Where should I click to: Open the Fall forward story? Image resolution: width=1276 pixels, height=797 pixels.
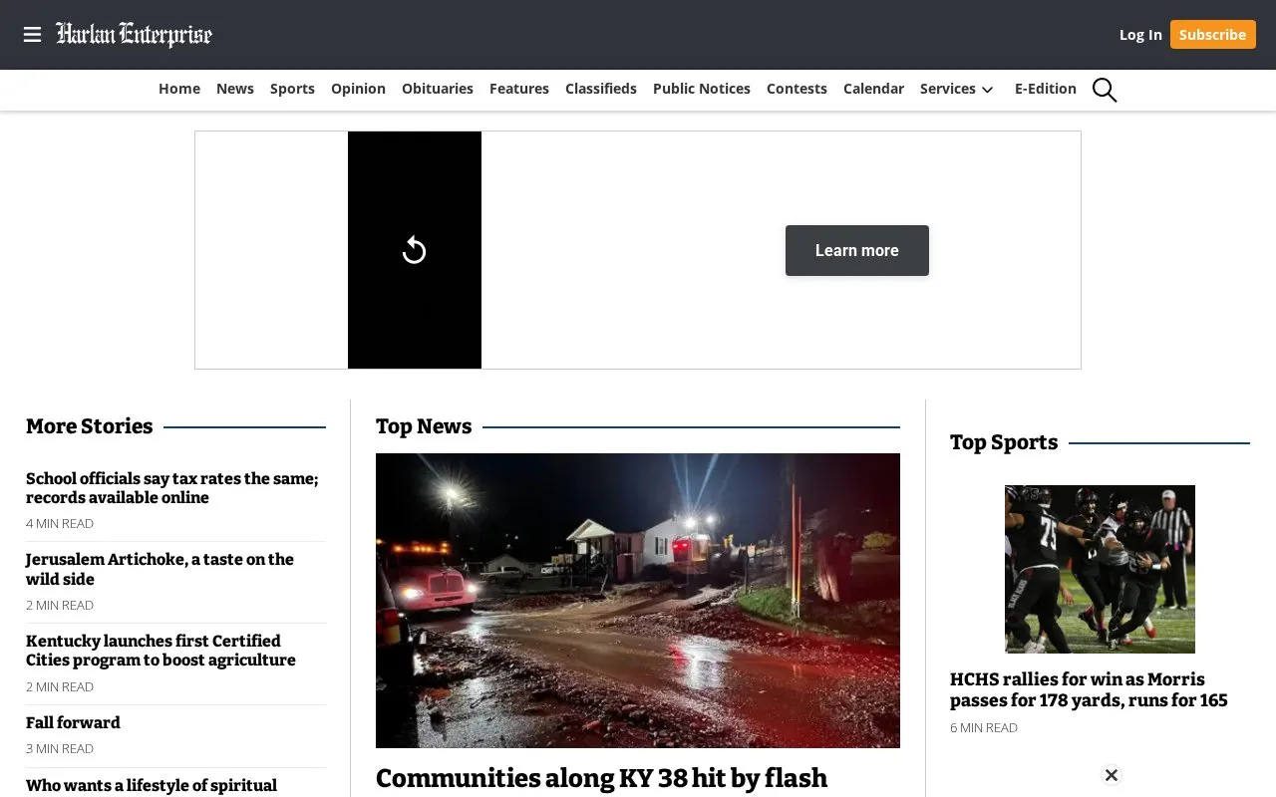(x=73, y=722)
